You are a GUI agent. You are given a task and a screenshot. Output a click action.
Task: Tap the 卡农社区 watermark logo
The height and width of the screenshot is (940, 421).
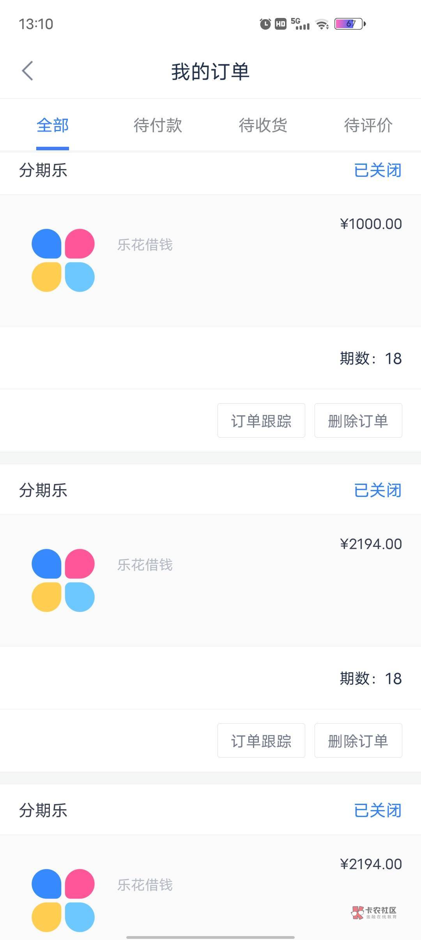coord(374,912)
